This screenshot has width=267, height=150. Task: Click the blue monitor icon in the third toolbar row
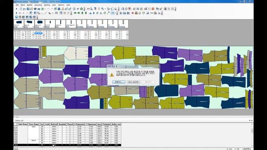(x=16, y=17)
